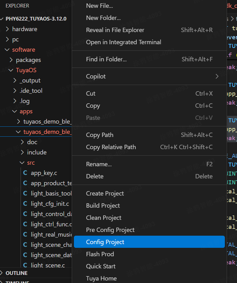Open the _output folder in tree
237x283 pixels.
click(30, 81)
